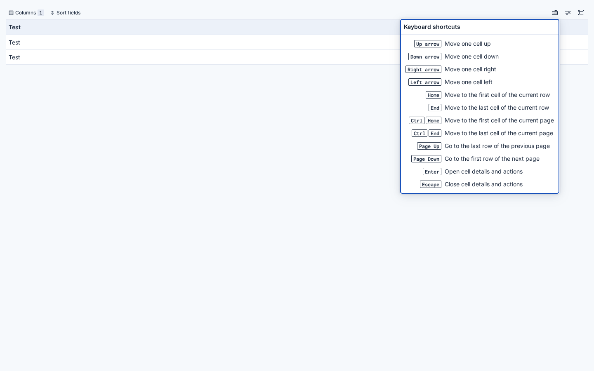594x371 pixels.
Task: Click the Enter key badge
Action: tap(432, 171)
